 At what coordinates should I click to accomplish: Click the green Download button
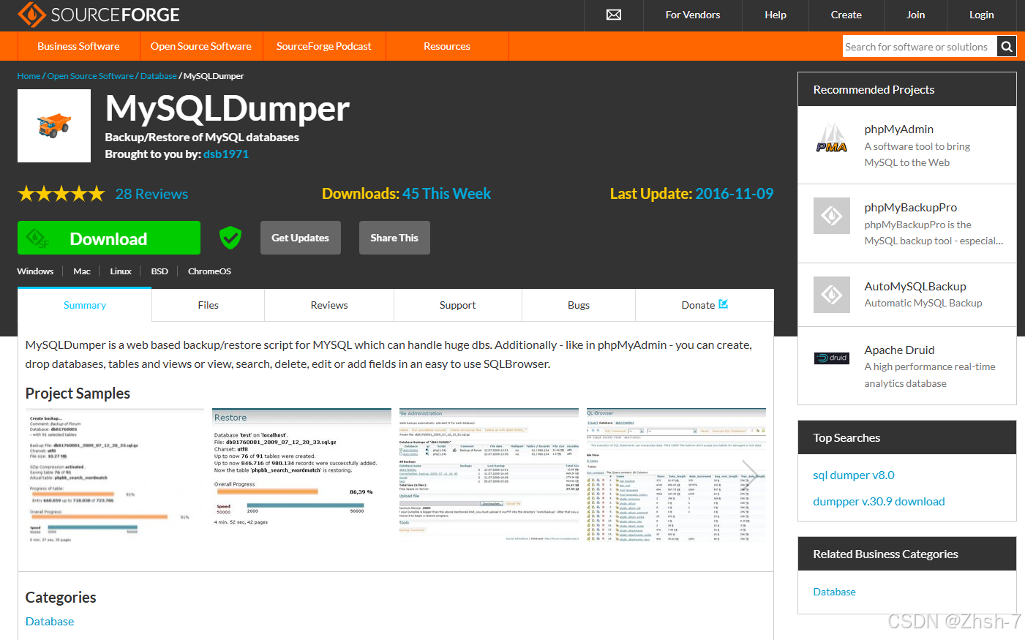click(x=109, y=238)
